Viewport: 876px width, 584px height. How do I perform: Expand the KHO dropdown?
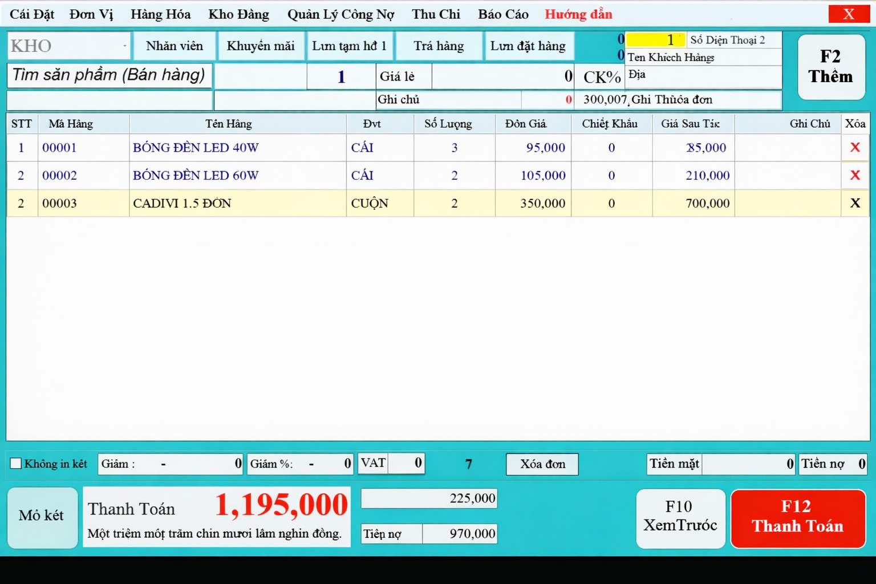point(124,46)
